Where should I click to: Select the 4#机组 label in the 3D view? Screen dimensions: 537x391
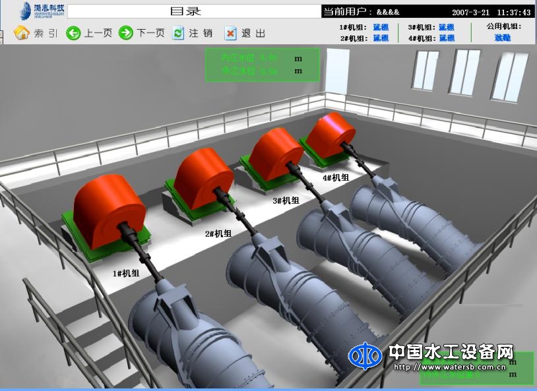click(336, 176)
